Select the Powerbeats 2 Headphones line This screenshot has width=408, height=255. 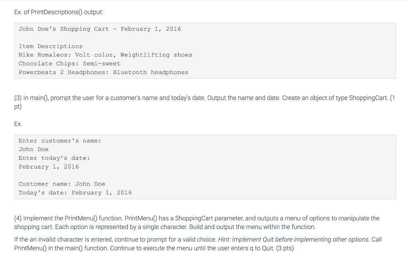[103, 73]
